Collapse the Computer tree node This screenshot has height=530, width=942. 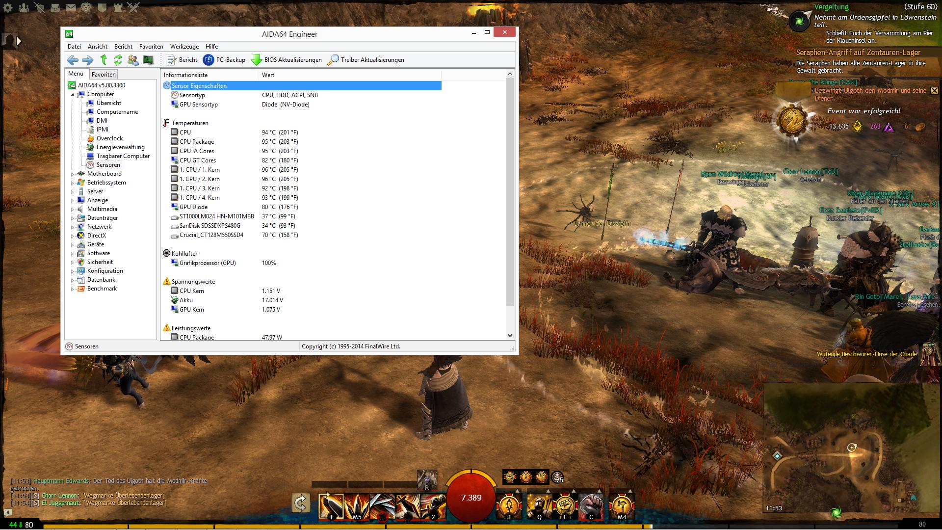click(73, 94)
